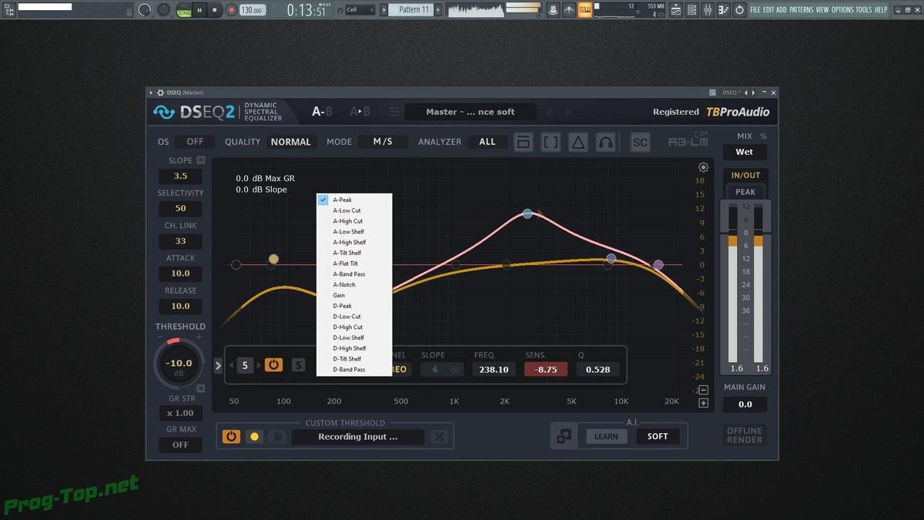Toggle the PEAK meter mode button
Image resolution: width=924 pixels, height=520 pixels.
tap(745, 192)
